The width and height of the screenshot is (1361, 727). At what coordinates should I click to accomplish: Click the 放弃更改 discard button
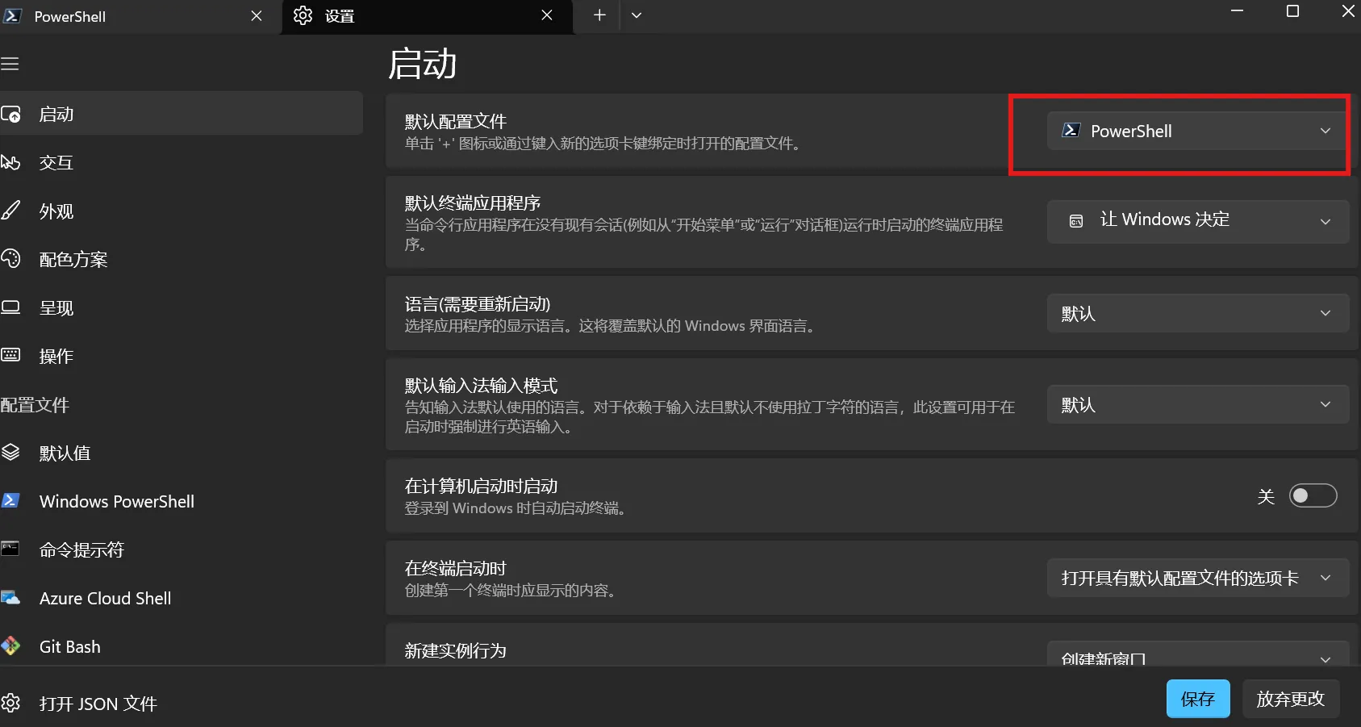click(x=1290, y=699)
